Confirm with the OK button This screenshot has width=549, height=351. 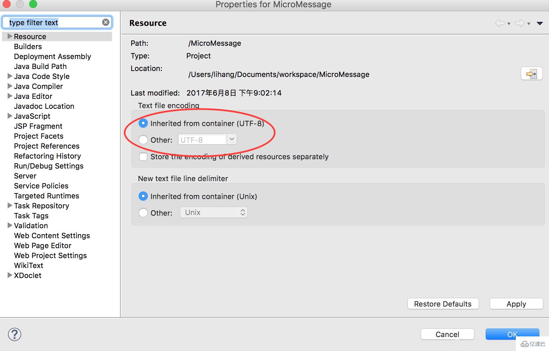tap(512, 334)
